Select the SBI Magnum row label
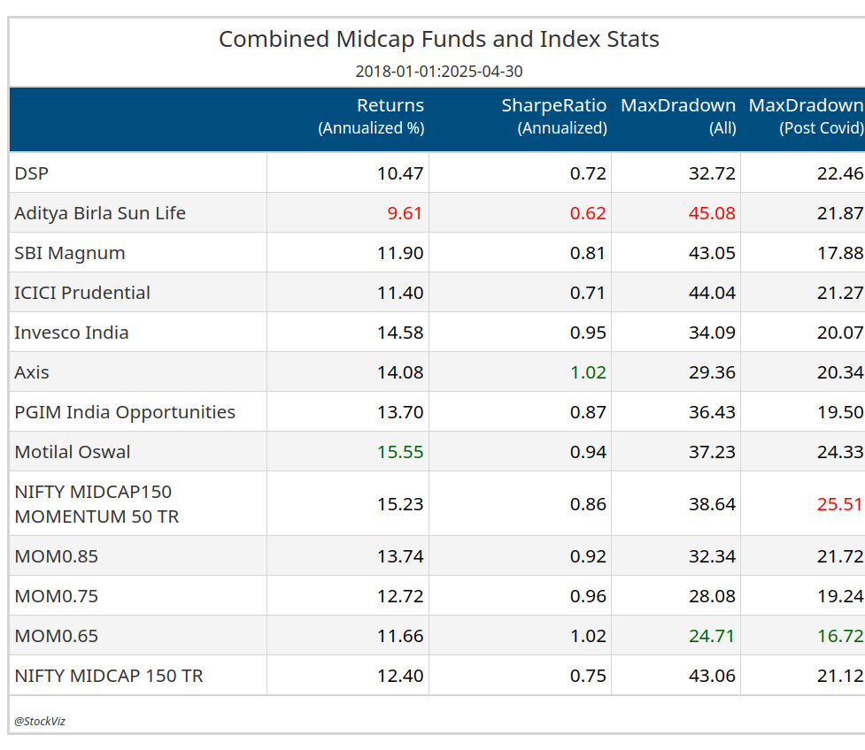This screenshot has width=865, height=750. click(70, 253)
